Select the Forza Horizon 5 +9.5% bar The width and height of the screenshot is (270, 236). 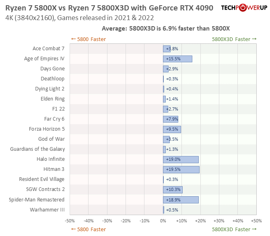(172, 129)
